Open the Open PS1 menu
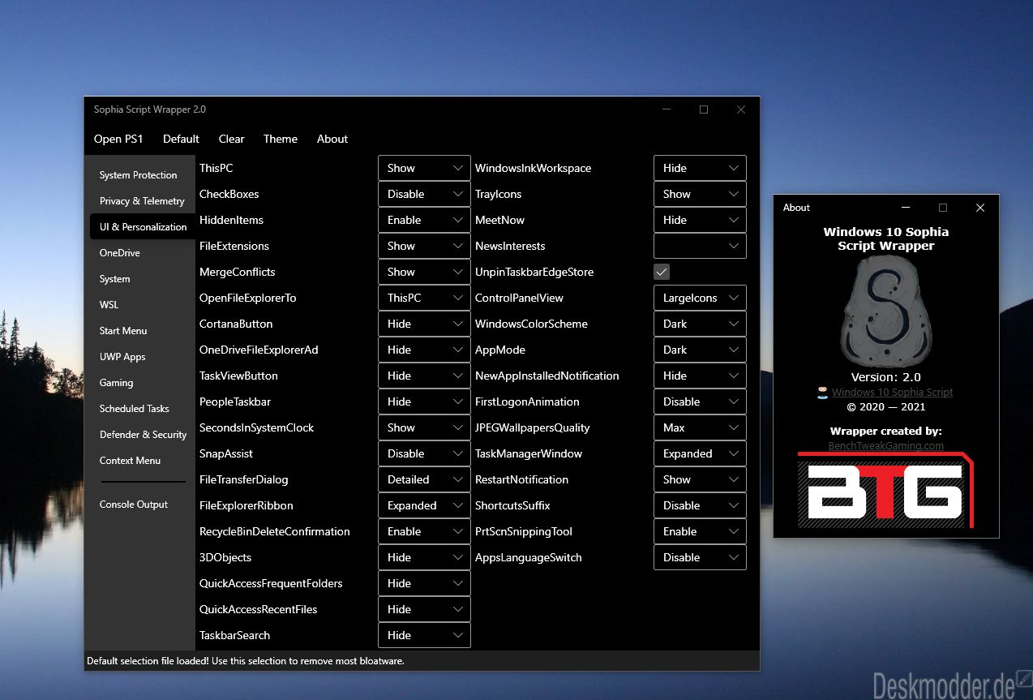Screen dimensions: 1033x700 pos(118,139)
